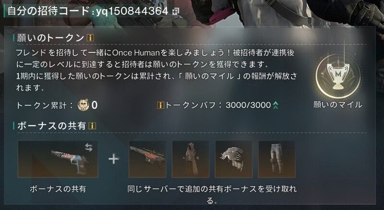Click green up-arrows next to 3000/3000
The height and width of the screenshot is (210, 384).
point(276,105)
